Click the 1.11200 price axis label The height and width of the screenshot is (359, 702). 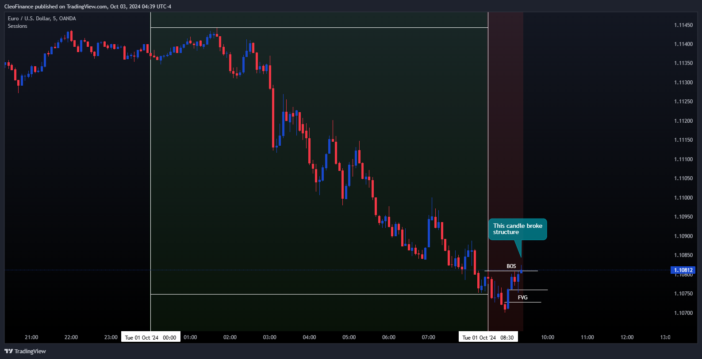coord(683,121)
